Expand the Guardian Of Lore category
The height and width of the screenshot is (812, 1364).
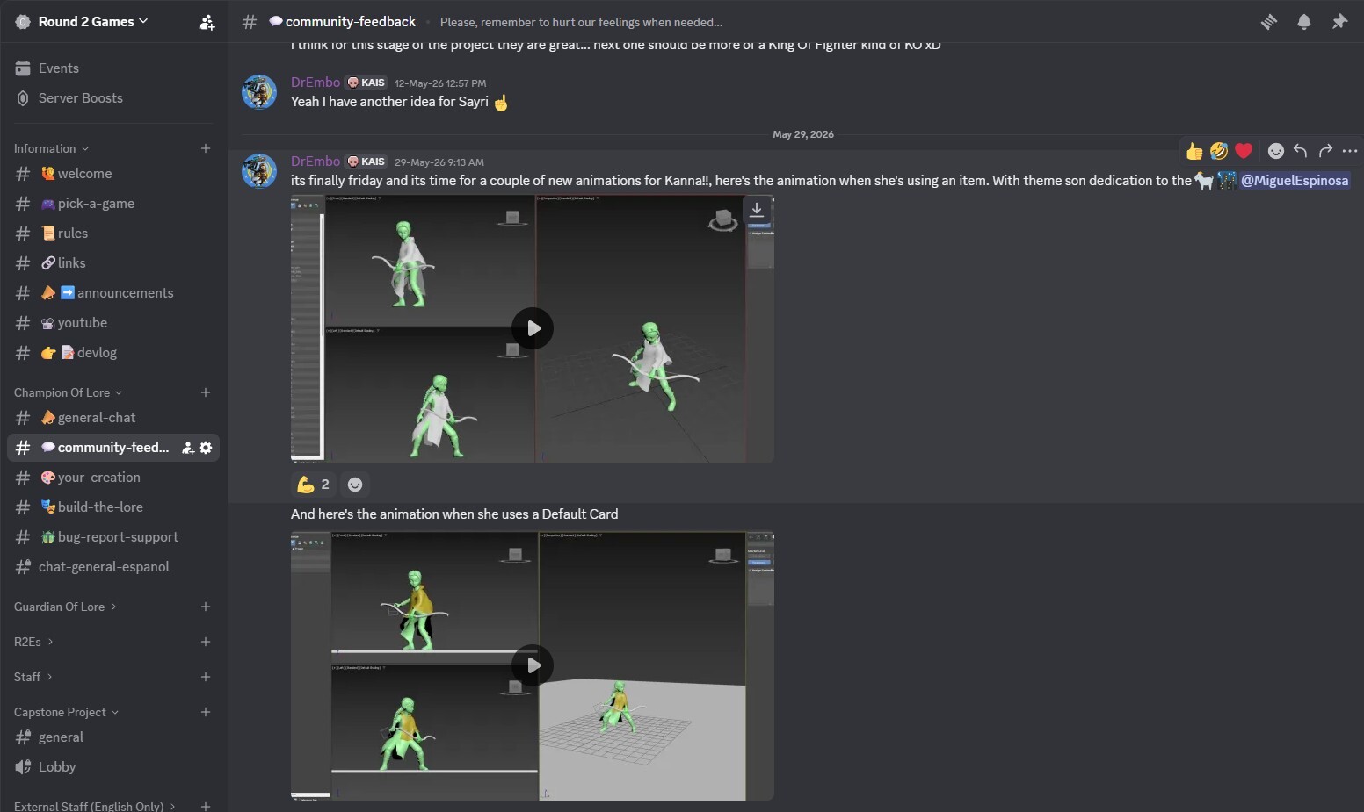pos(65,607)
